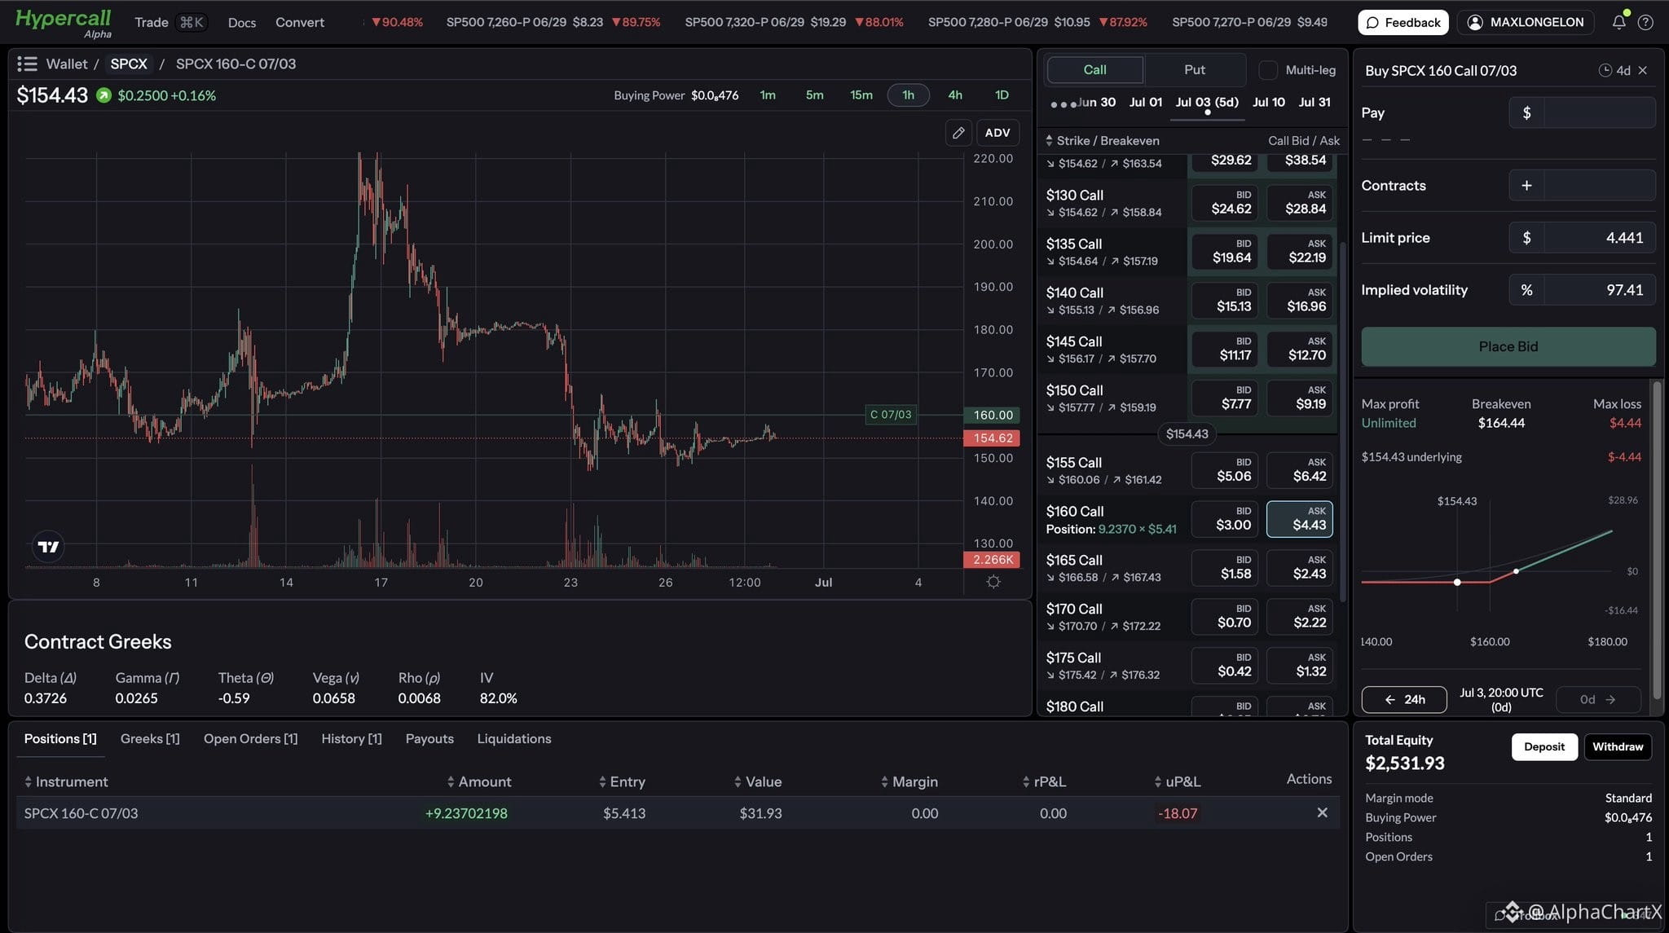The width and height of the screenshot is (1669, 933).
Task: Open the Liquidations tab
Action: (x=514, y=738)
